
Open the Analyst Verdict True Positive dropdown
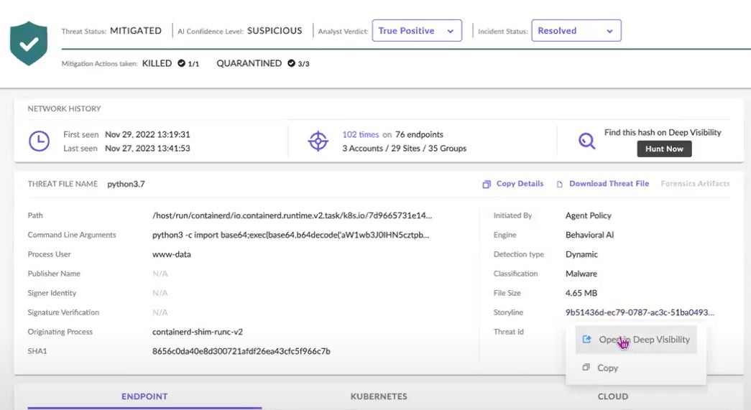click(417, 31)
